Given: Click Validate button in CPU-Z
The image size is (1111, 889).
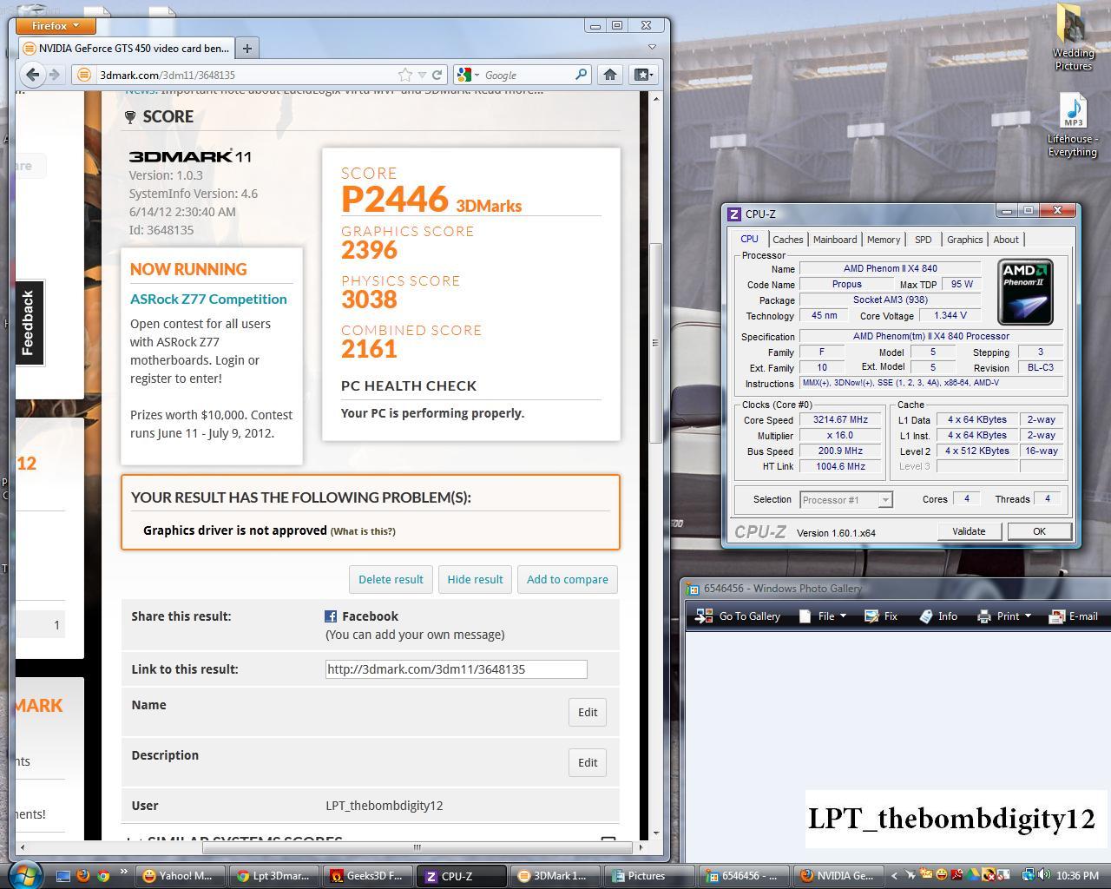Looking at the screenshot, I should tap(969, 531).
